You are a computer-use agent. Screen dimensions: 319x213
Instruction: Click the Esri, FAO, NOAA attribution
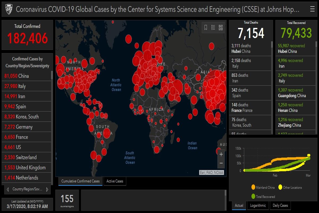pos(212,173)
